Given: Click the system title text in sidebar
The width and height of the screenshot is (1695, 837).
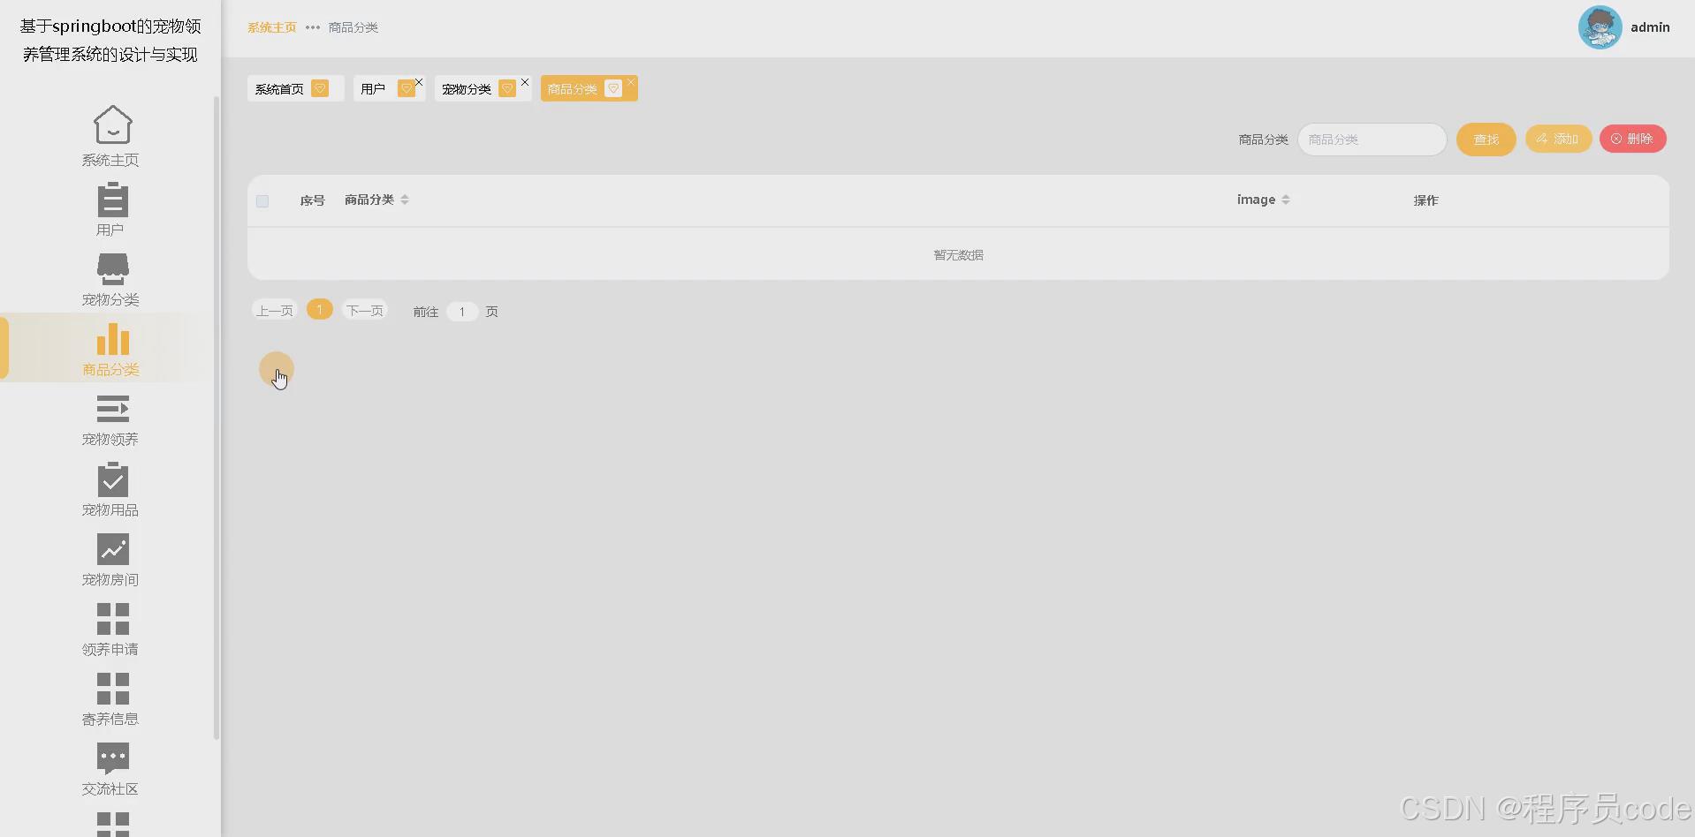Looking at the screenshot, I should click(x=110, y=40).
